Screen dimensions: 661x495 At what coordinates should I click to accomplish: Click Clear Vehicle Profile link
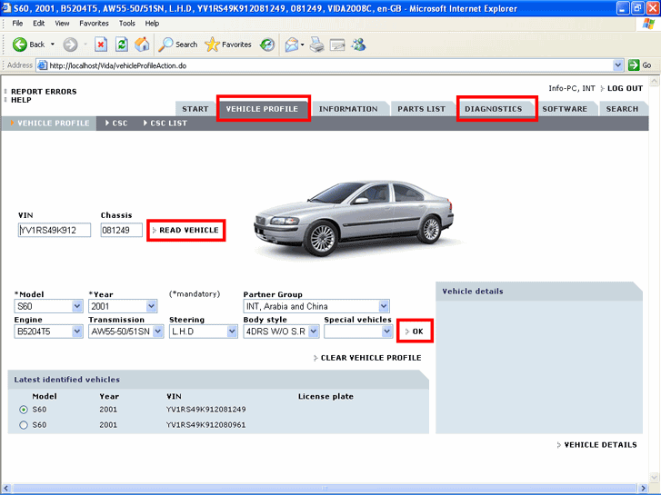pos(370,358)
